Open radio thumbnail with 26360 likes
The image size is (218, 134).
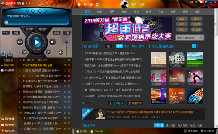177,60
